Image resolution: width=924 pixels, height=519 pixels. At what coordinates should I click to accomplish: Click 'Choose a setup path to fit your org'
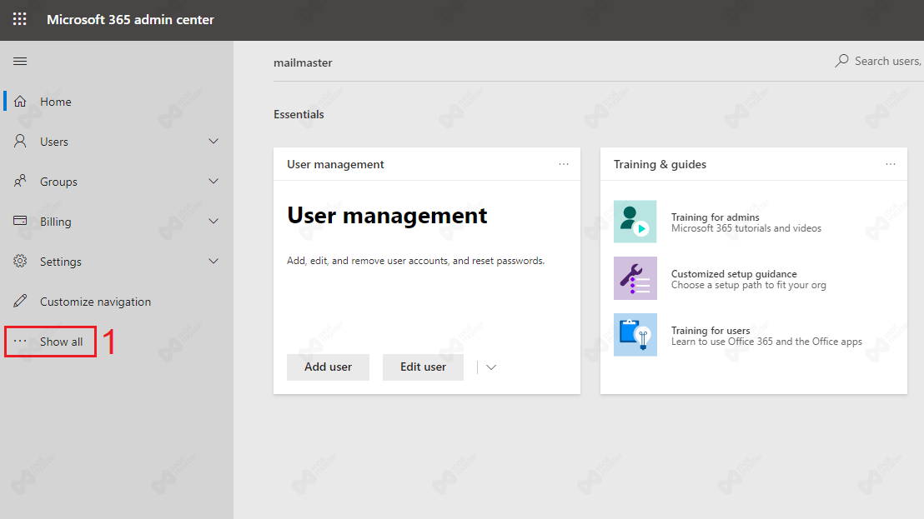click(x=748, y=285)
